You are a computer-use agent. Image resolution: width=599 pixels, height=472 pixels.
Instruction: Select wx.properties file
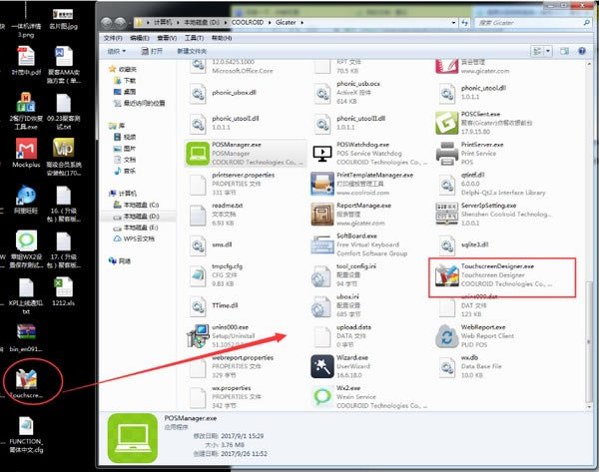coord(234,397)
